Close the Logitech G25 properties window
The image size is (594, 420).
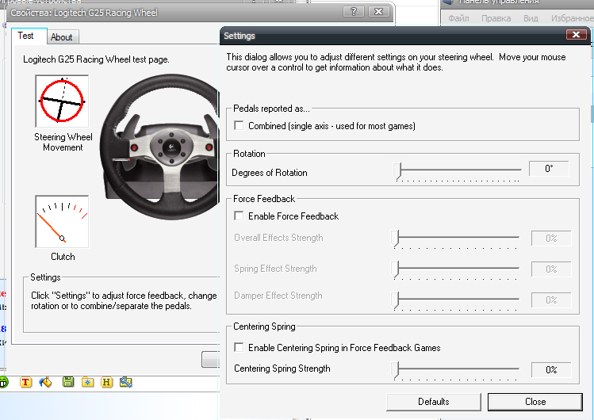pos(378,11)
